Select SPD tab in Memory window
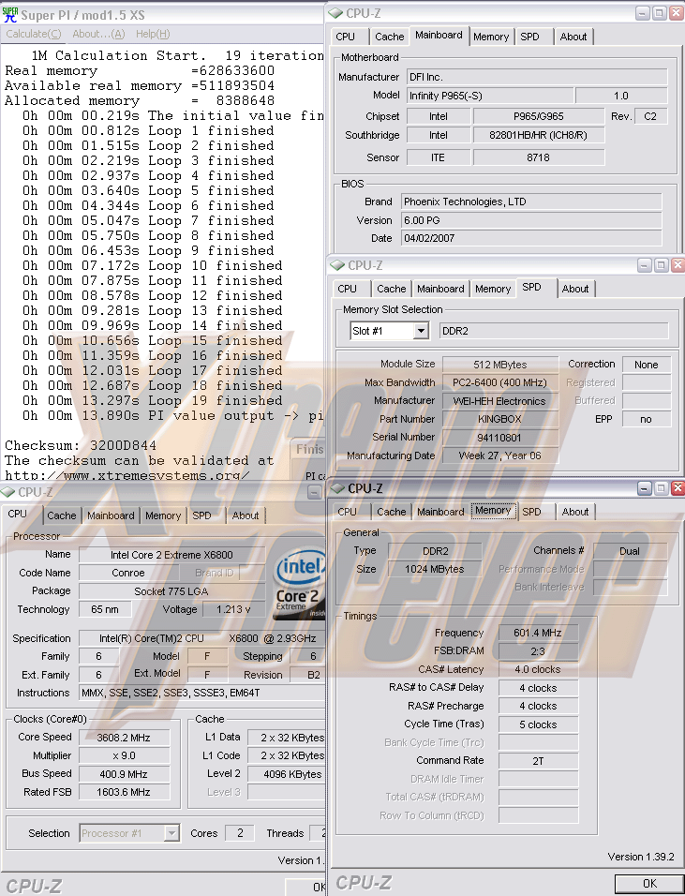Viewport: 685px width, 896px height. [531, 512]
